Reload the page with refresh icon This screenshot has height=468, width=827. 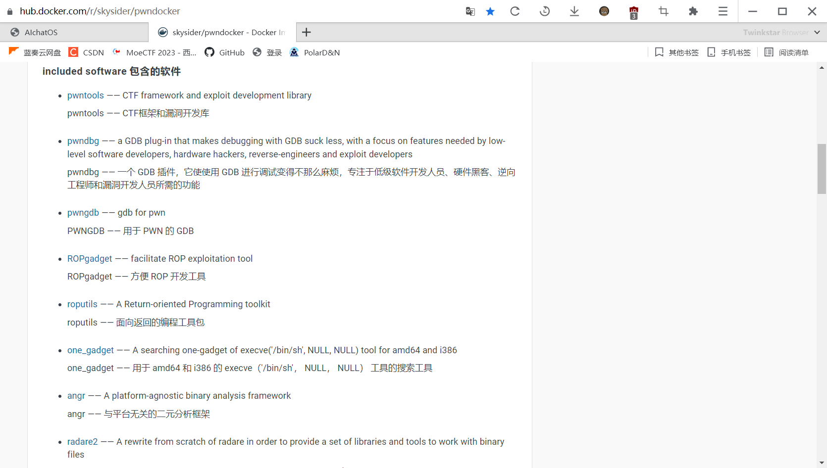pyautogui.click(x=515, y=11)
